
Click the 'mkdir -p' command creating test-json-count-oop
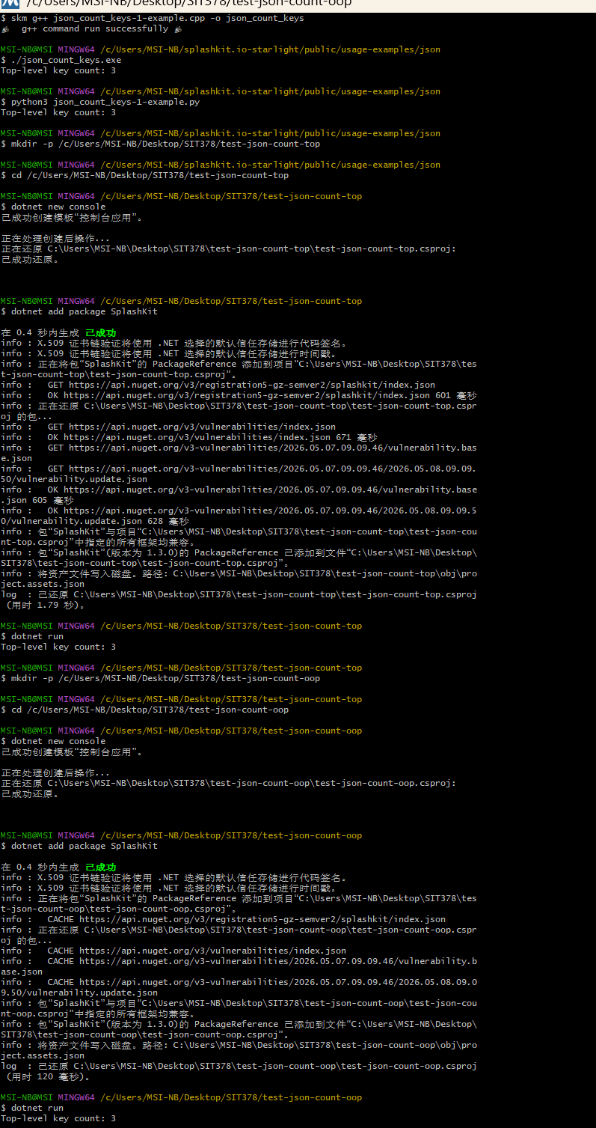click(x=160, y=678)
